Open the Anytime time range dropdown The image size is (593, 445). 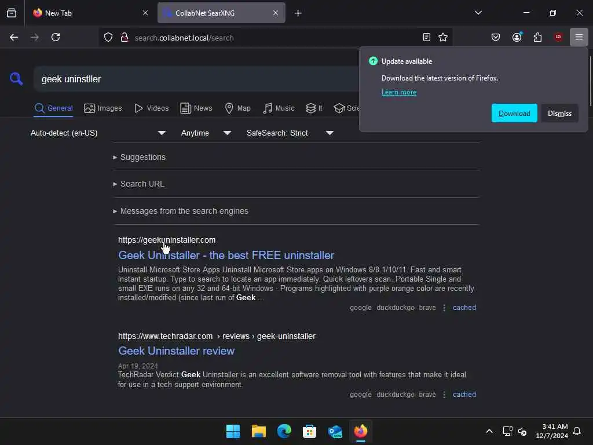(206, 133)
